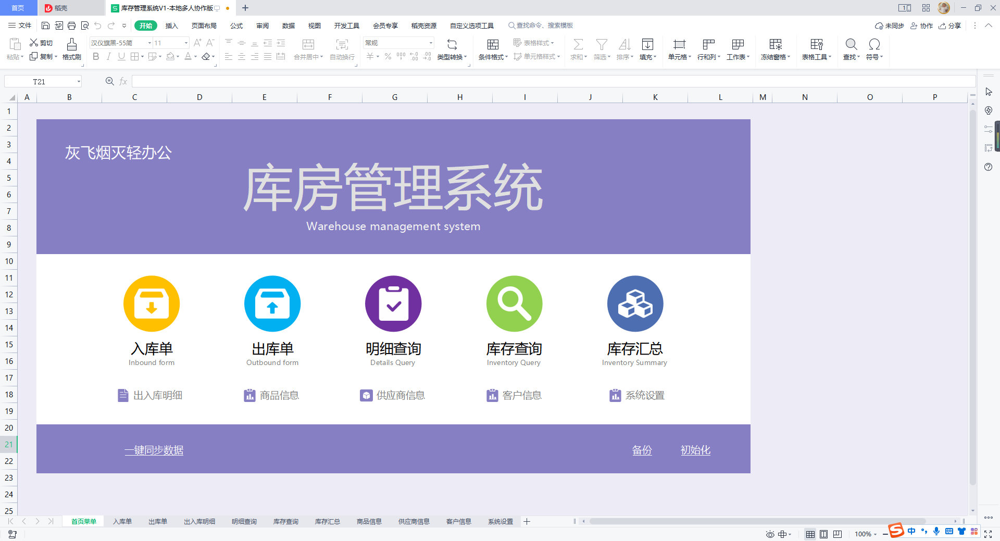This screenshot has height=541, width=1000.
Task: Open the Insert (插入) ribbon tab
Action: pos(171,26)
